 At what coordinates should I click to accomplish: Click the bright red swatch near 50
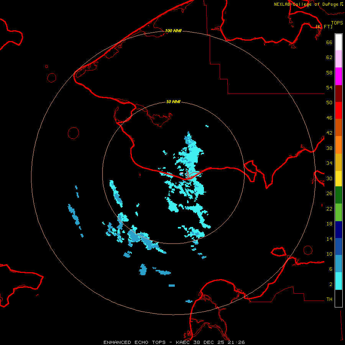(338, 110)
